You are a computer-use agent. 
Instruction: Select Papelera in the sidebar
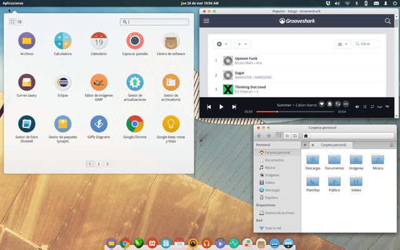269,197
